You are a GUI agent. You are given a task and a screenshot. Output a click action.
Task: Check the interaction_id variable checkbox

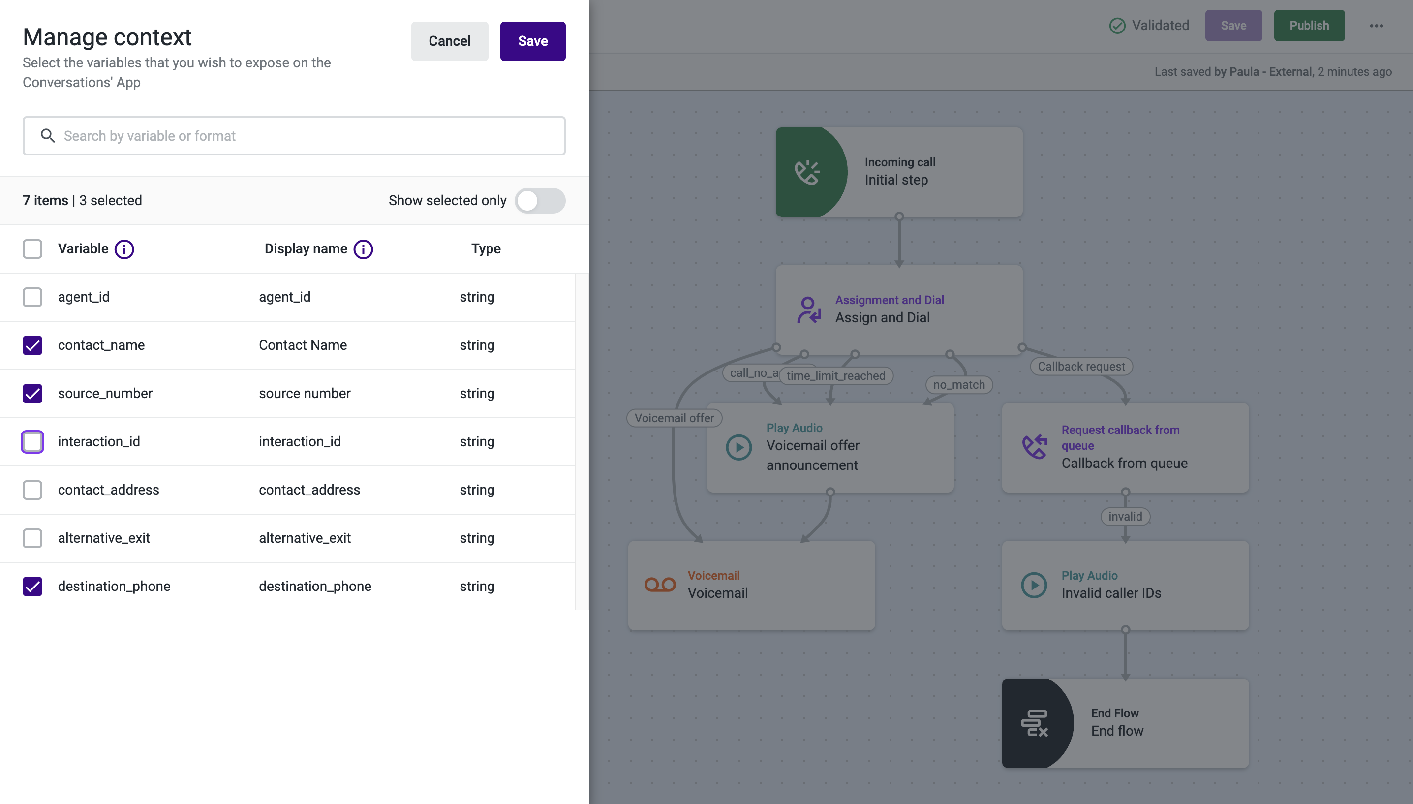(32, 442)
